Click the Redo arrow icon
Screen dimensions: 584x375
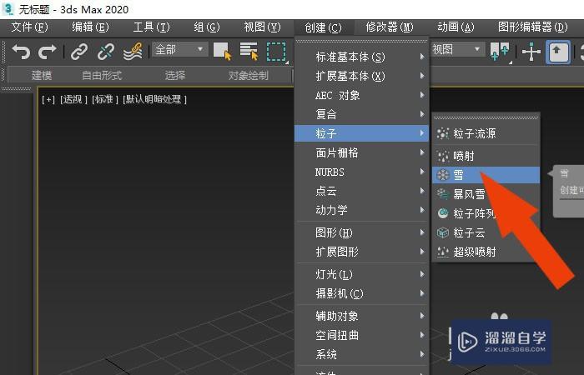pyautogui.click(x=48, y=52)
